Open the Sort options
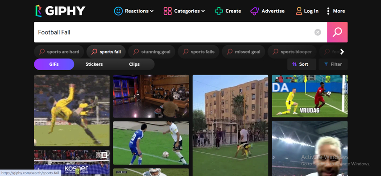381x176 pixels. pyautogui.click(x=302, y=64)
